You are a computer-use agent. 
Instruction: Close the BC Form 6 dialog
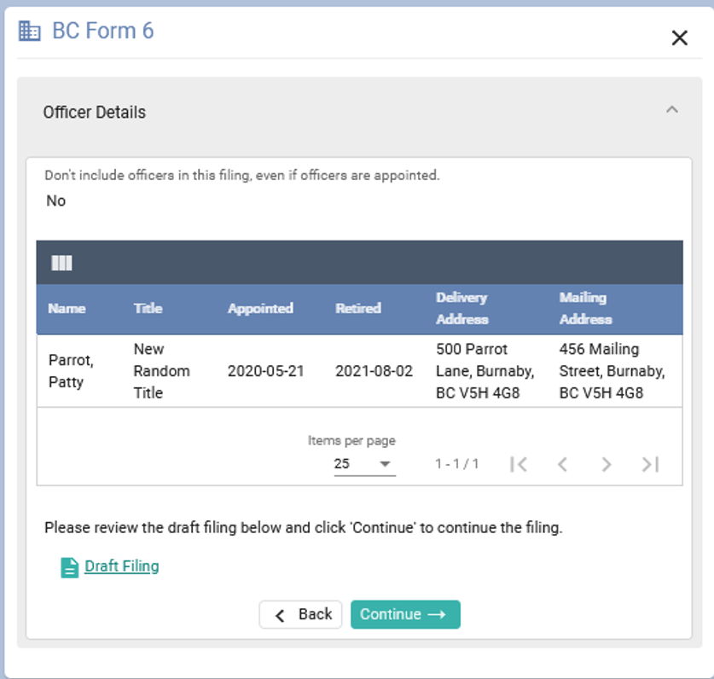click(x=679, y=38)
